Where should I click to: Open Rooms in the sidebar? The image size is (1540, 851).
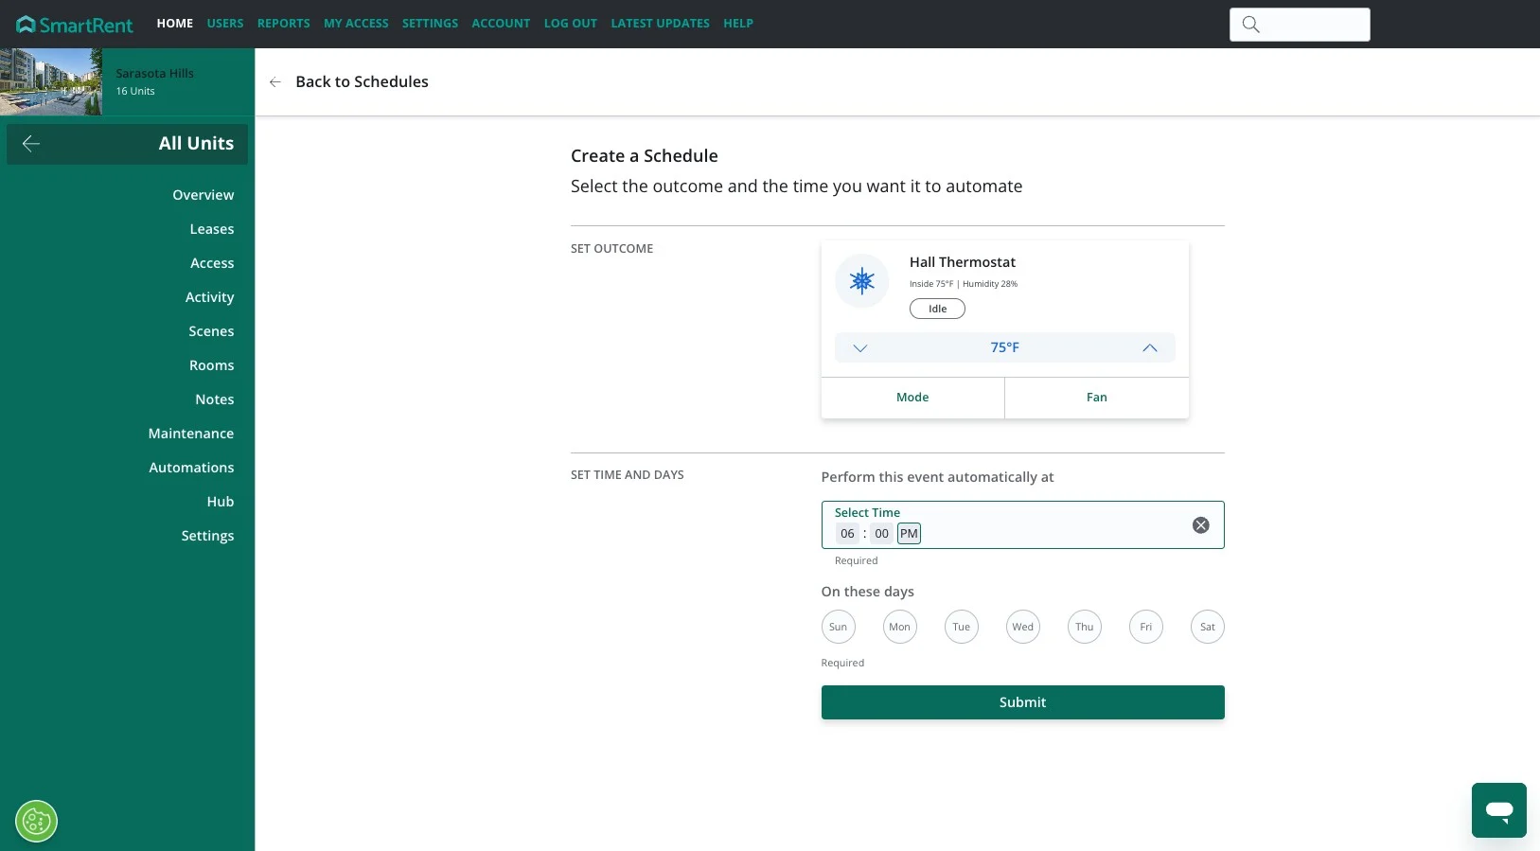pos(211,365)
